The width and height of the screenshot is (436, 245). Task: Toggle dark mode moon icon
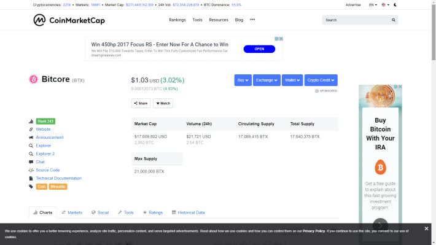[x=395, y=5]
